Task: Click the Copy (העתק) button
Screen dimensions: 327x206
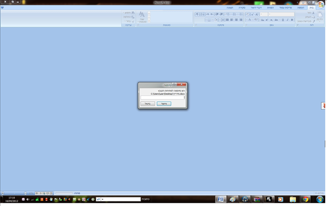Action: [x=310, y=17]
